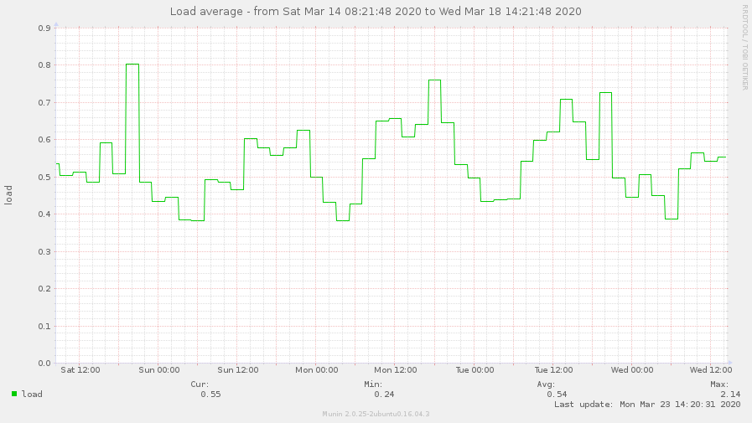Click the current value 0.55
This screenshot has width=752, height=423.
pyautogui.click(x=210, y=395)
